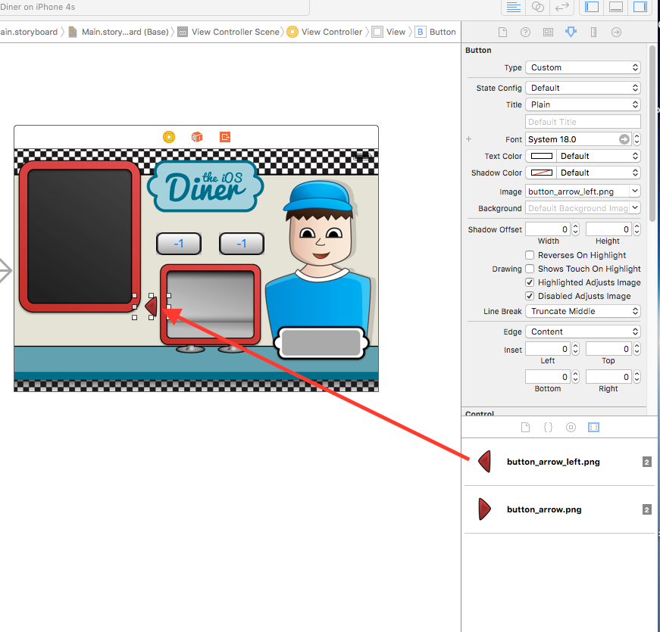This screenshot has height=632, width=660.
Task: Open the font picker circle arrow
Action: pos(624,139)
